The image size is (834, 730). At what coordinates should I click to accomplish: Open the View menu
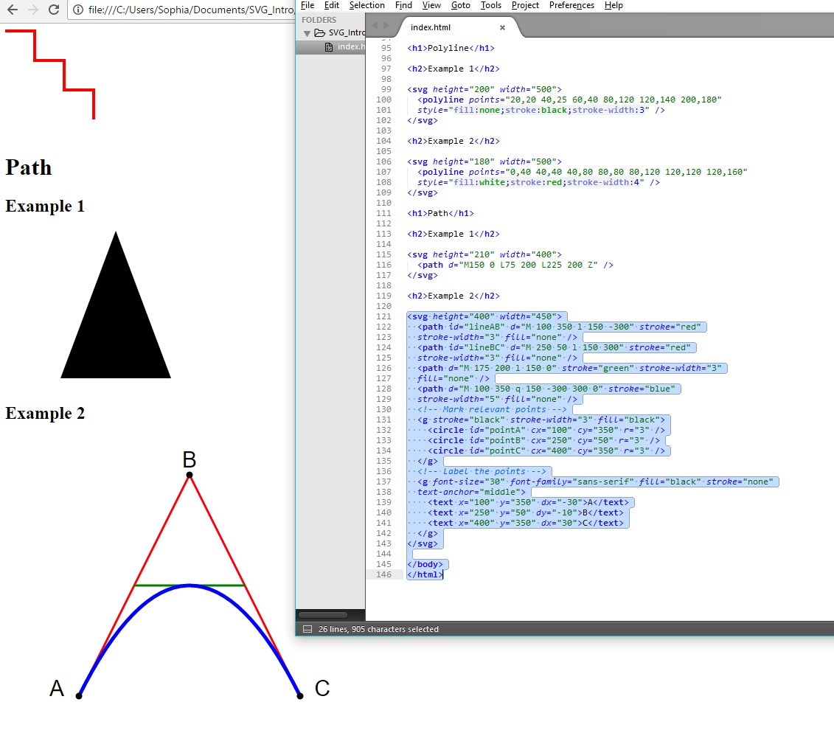pos(431,5)
